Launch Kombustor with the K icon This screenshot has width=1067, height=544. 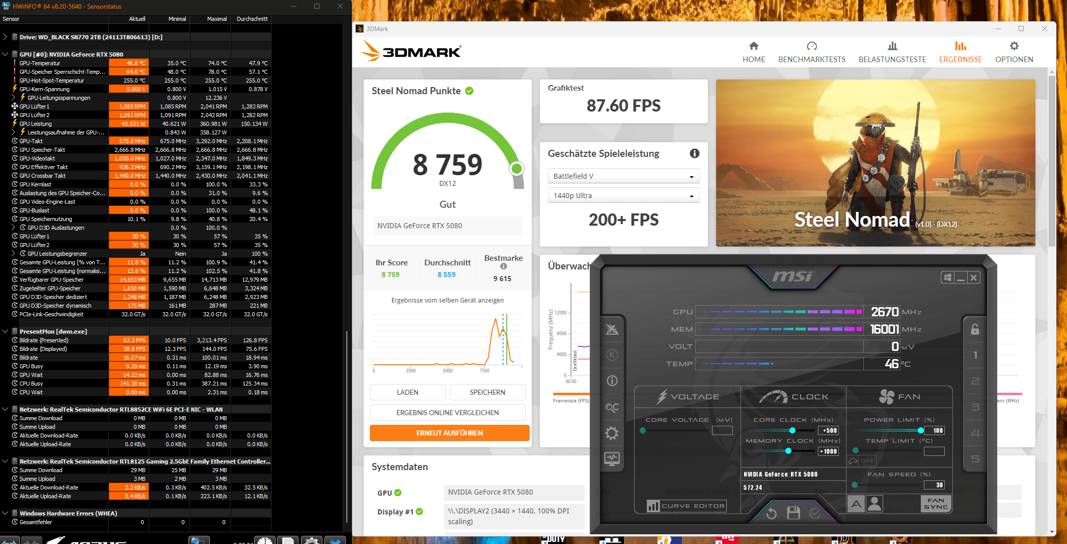pyautogui.click(x=612, y=355)
